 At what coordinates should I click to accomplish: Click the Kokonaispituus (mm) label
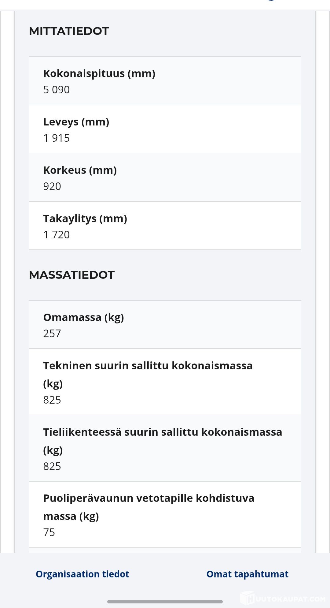click(x=99, y=73)
